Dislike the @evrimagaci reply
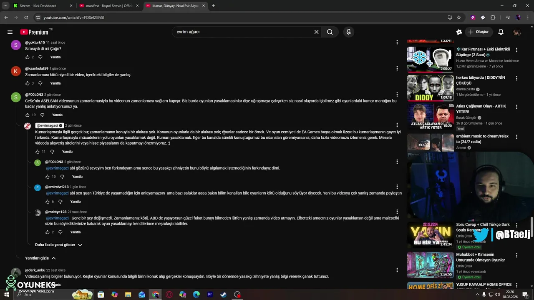The height and width of the screenshot is (300, 534). tap(52, 152)
